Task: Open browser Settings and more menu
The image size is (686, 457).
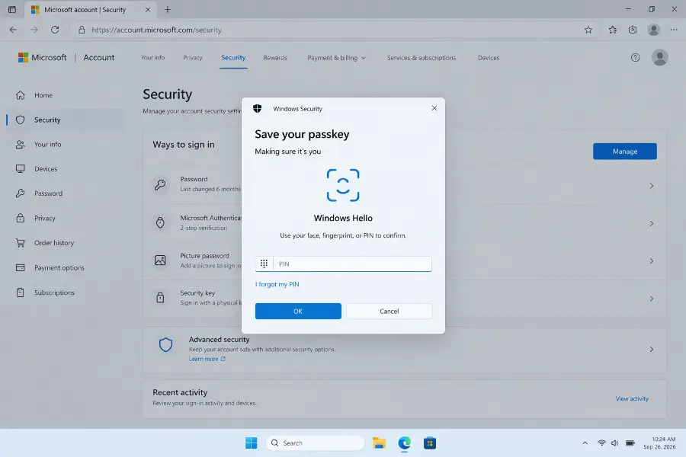Action: pyautogui.click(x=674, y=30)
